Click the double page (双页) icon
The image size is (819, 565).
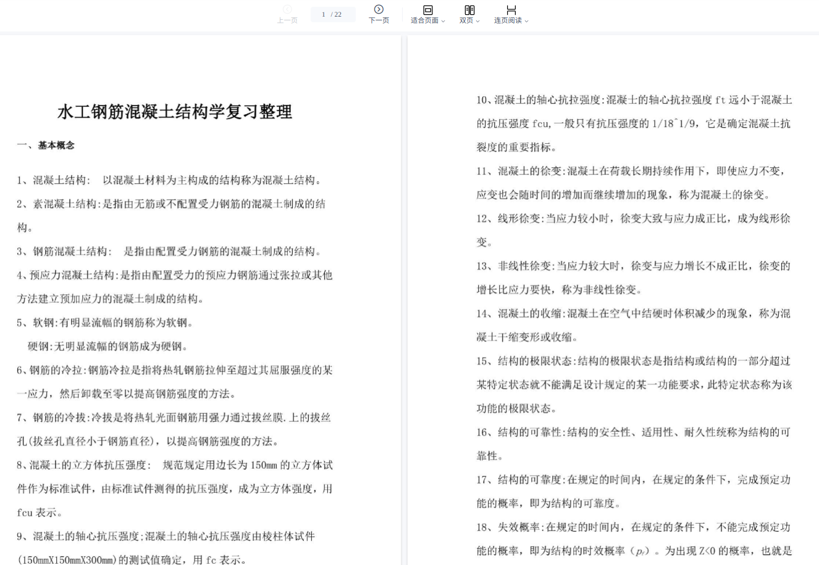(469, 10)
